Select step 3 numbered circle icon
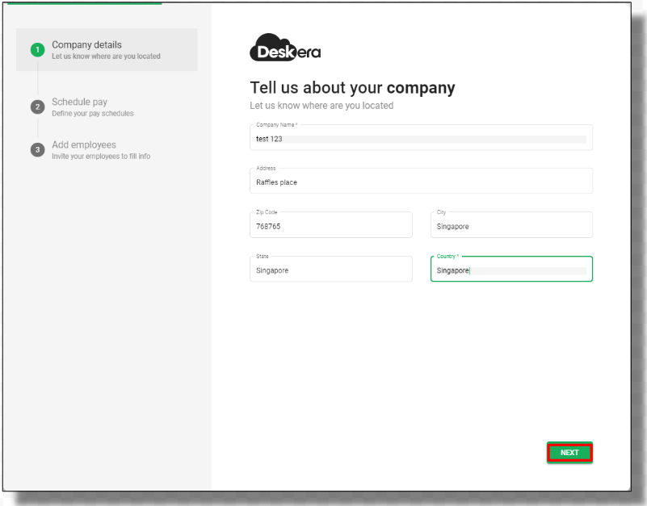647x506 pixels. click(x=37, y=149)
